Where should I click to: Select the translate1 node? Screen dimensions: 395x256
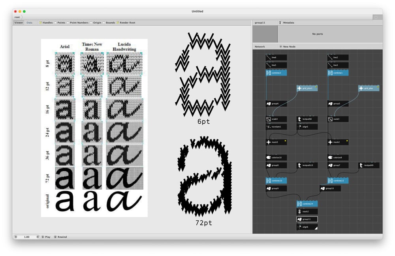(x=276, y=127)
